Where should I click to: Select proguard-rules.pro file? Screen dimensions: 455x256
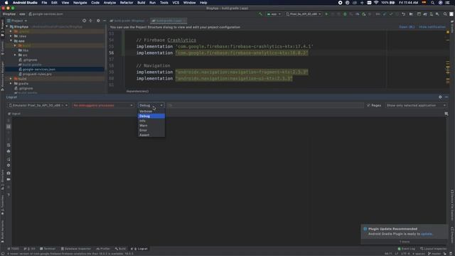tap(37, 74)
